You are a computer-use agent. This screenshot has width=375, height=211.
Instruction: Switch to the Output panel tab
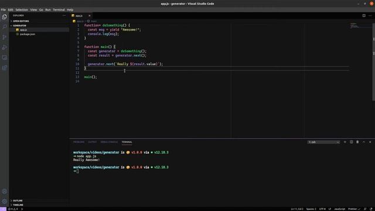[x=93, y=142]
